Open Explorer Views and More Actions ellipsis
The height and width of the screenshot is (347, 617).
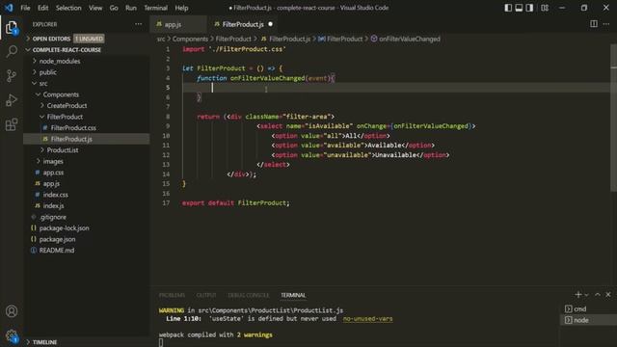[x=139, y=24]
